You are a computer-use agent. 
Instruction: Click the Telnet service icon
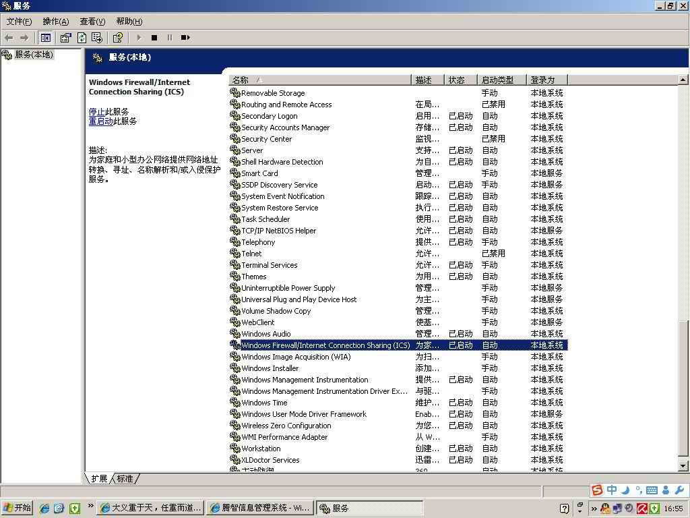click(x=235, y=253)
